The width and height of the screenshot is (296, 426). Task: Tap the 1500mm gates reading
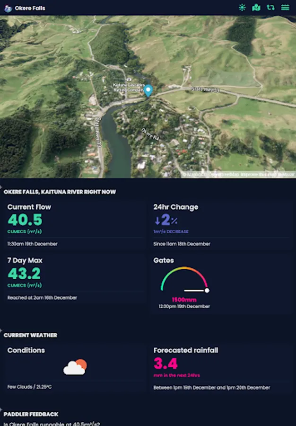point(184,300)
